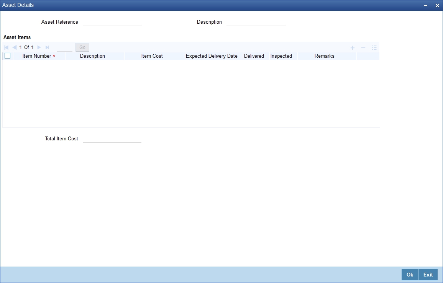Screen dimensions: 443x283
Task: Open single record view icon
Action: (x=374, y=48)
